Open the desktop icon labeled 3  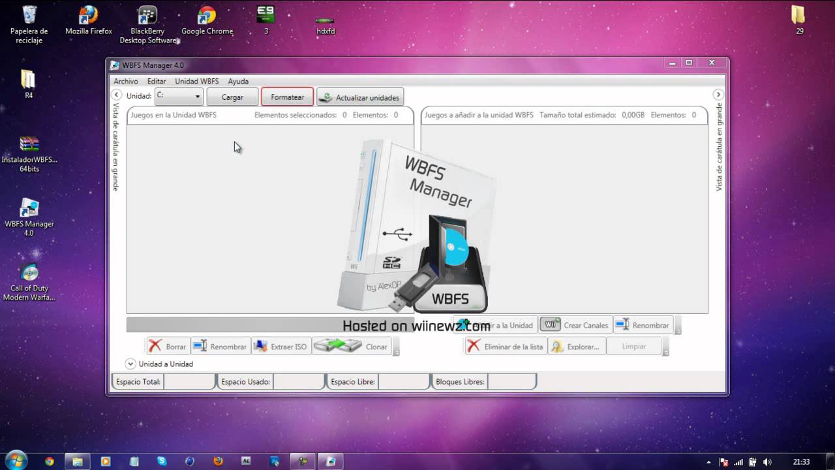pyautogui.click(x=266, y=20)
